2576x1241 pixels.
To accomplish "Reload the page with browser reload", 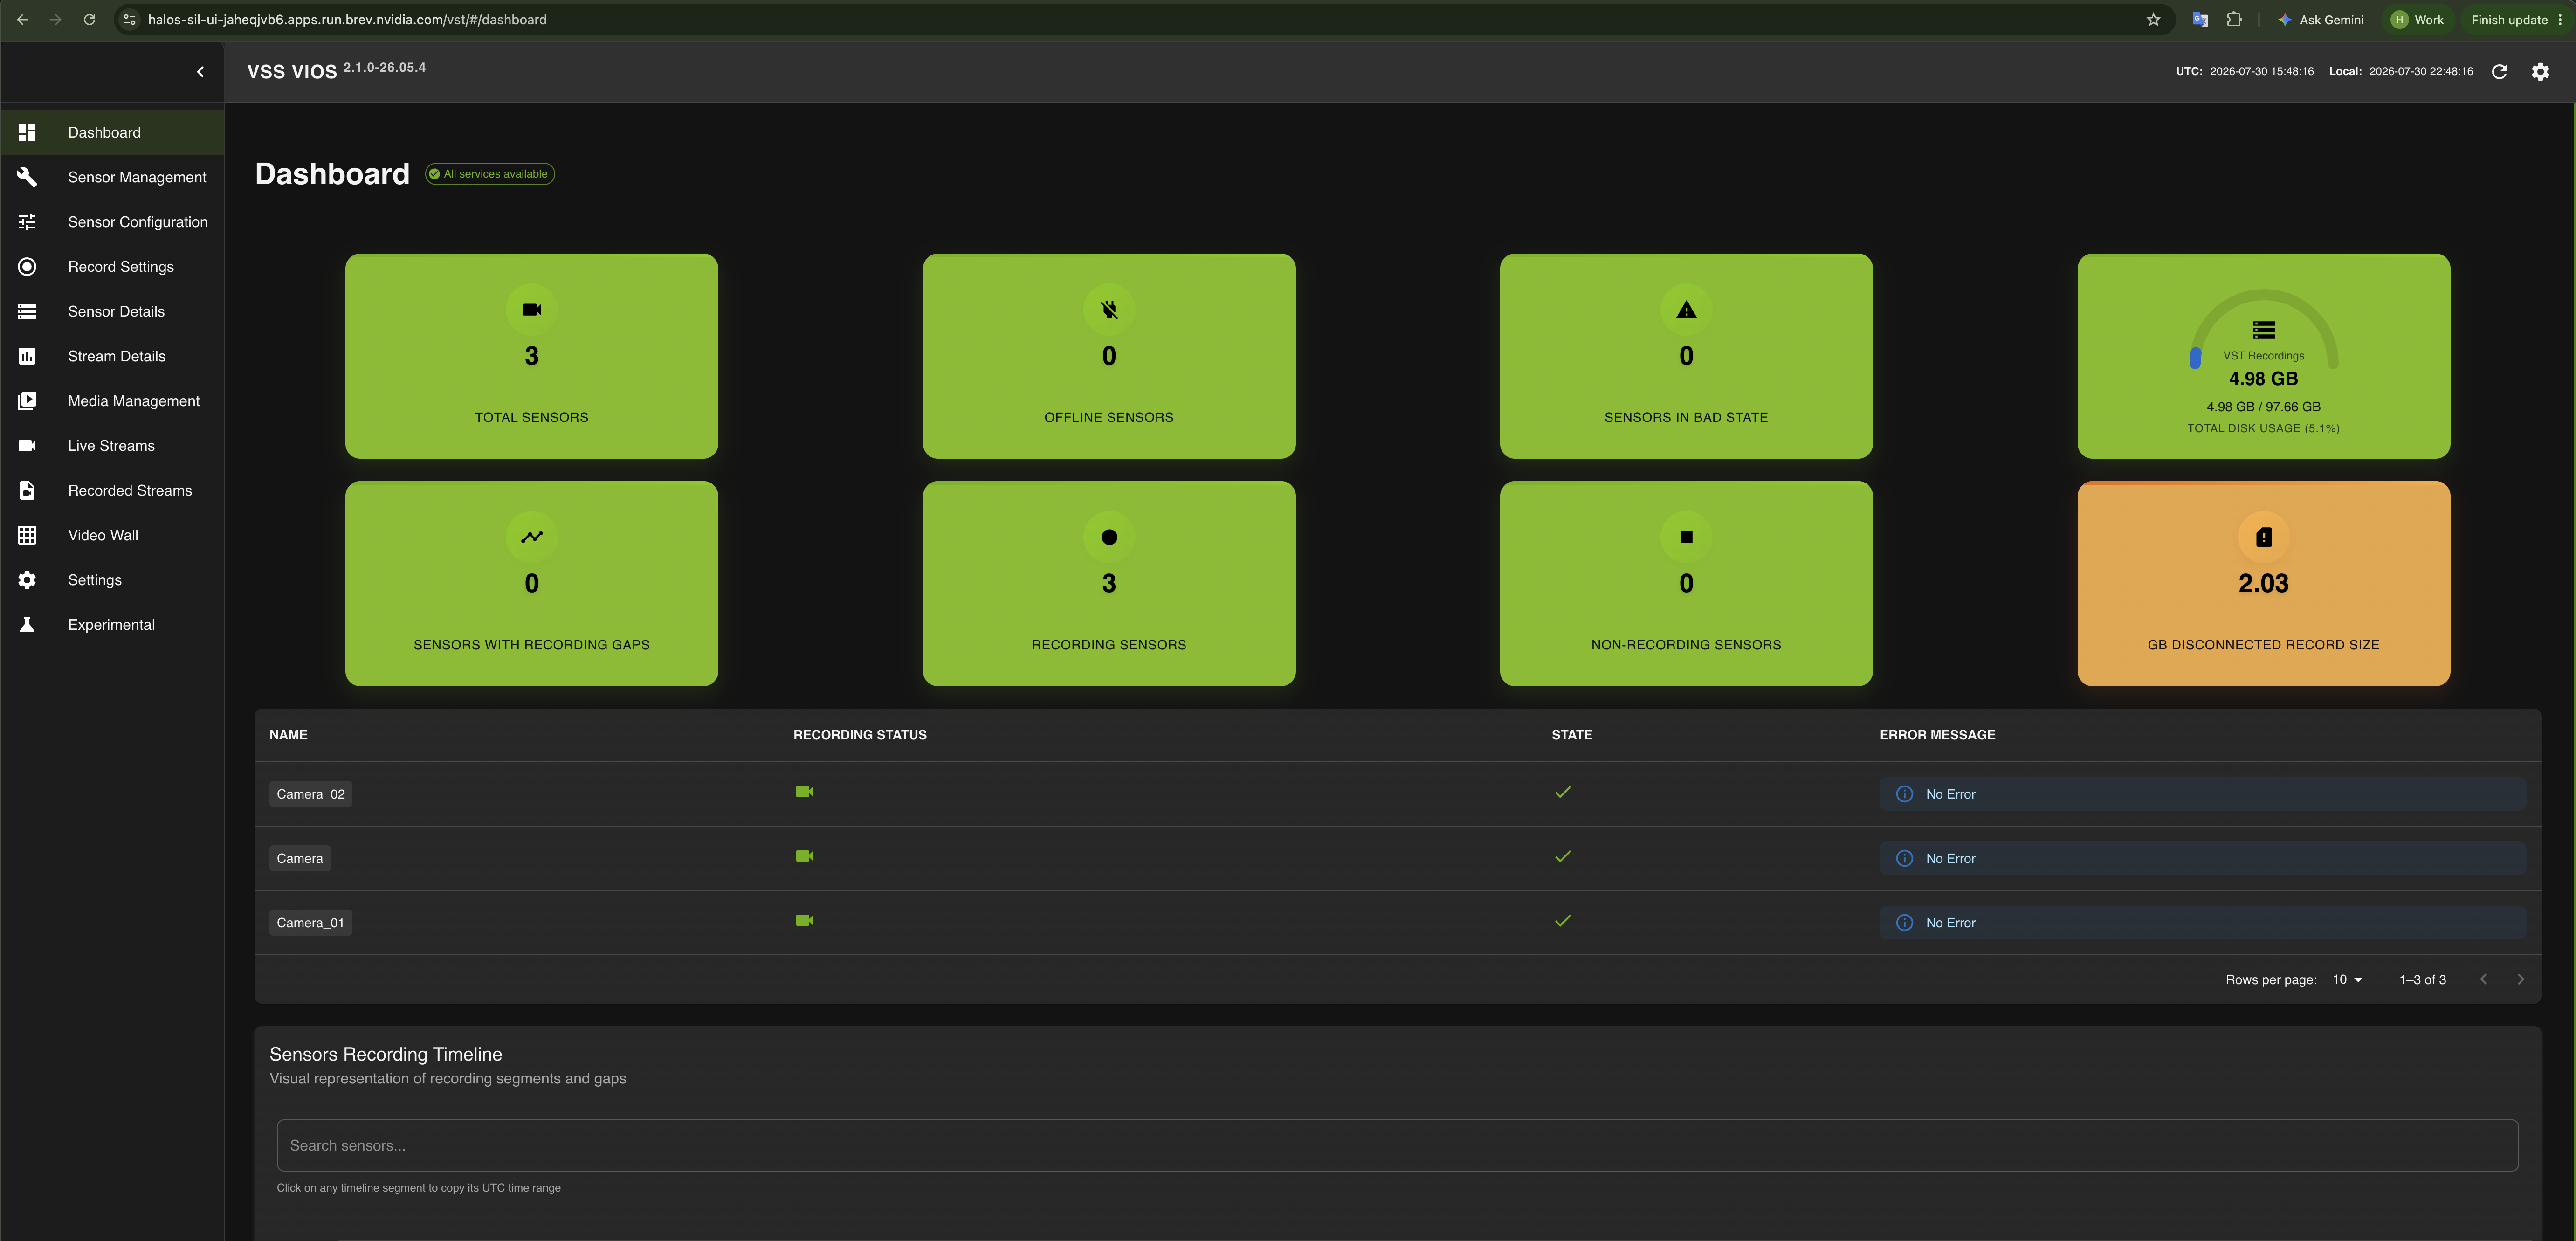I will 89,19.
